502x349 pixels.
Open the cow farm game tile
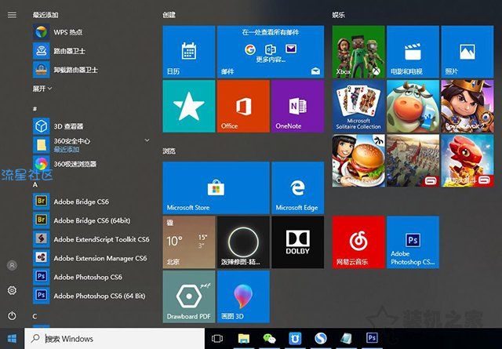coord(413,106)
